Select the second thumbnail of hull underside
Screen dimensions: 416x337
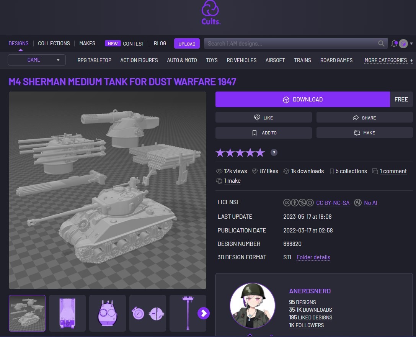coord(67,313)
